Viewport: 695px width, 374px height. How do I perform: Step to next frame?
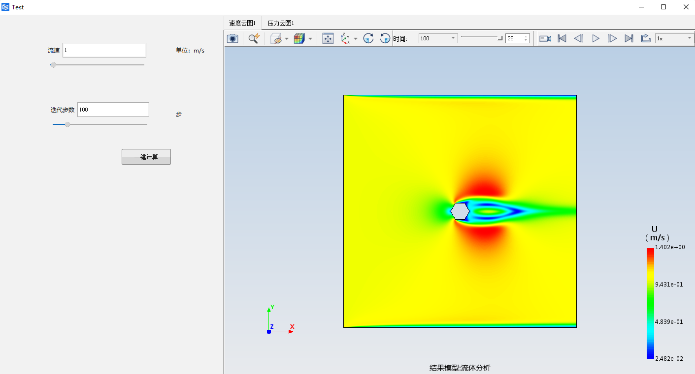click(612, 38)
